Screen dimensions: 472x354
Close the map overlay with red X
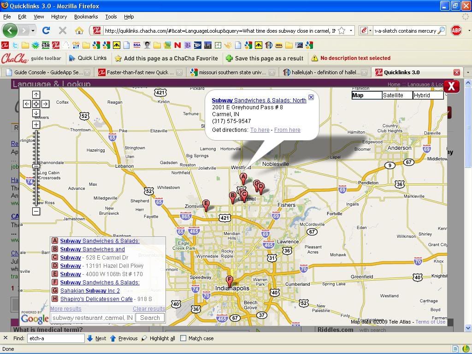coord(451,87)
